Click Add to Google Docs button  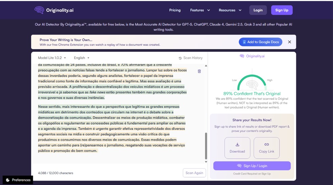(260, 42)
